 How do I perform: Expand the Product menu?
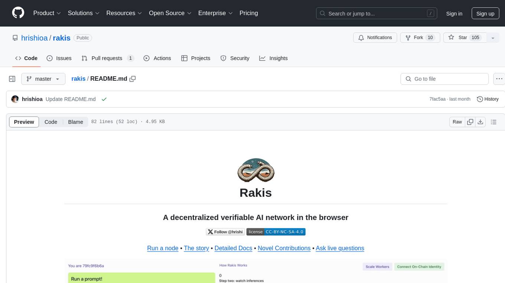[47, 13]
